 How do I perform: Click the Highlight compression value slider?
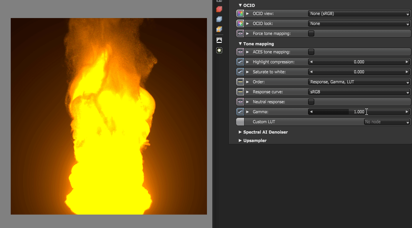[x=359, y=62]
